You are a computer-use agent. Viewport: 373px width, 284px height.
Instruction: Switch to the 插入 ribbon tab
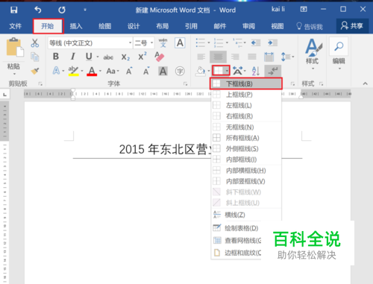tap(76, 26)
